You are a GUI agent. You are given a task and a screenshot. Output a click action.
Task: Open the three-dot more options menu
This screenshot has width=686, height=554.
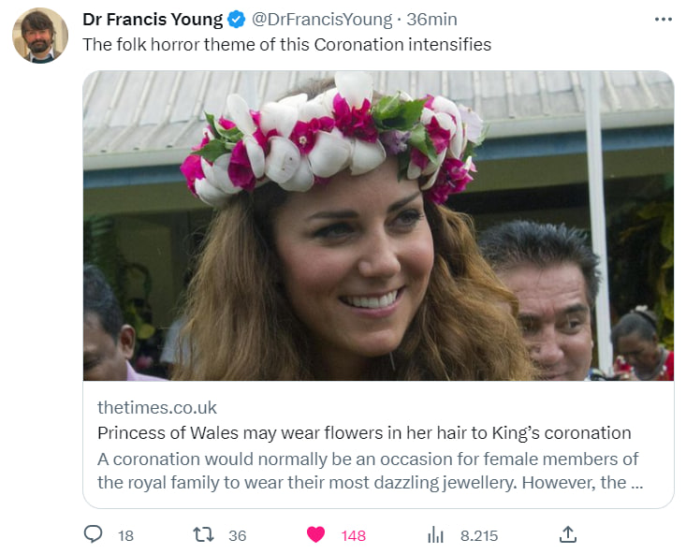[x=663, y=19]
